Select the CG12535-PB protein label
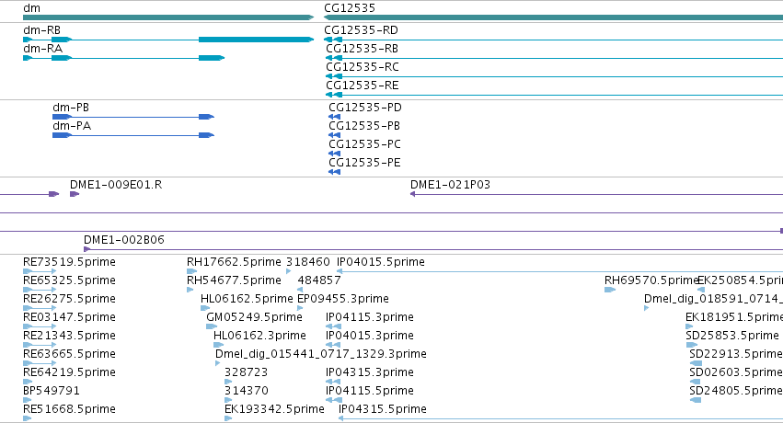 click(x=364, y=126)
